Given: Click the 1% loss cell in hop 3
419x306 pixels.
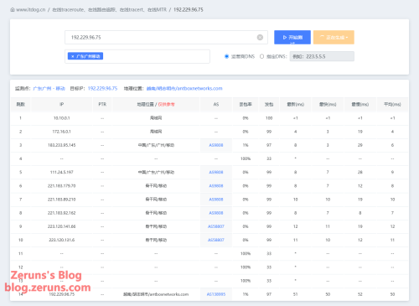Looking at the screenshot, I should click(x=246, y=145).
